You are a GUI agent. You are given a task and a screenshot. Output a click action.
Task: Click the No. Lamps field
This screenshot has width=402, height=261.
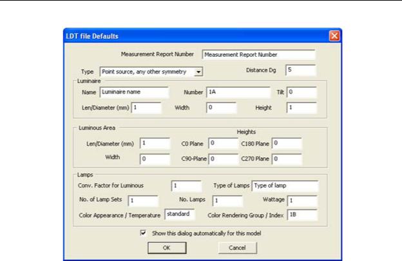point(227,201)
